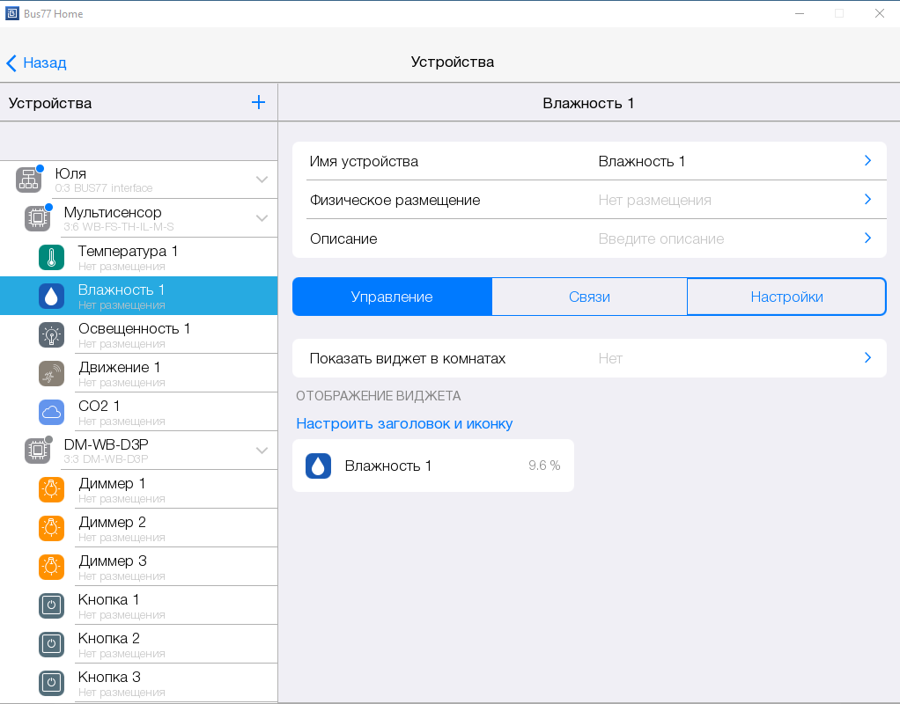Click the network icon for Юля interface
Viewport: 900px width, 704px height.
28,180
